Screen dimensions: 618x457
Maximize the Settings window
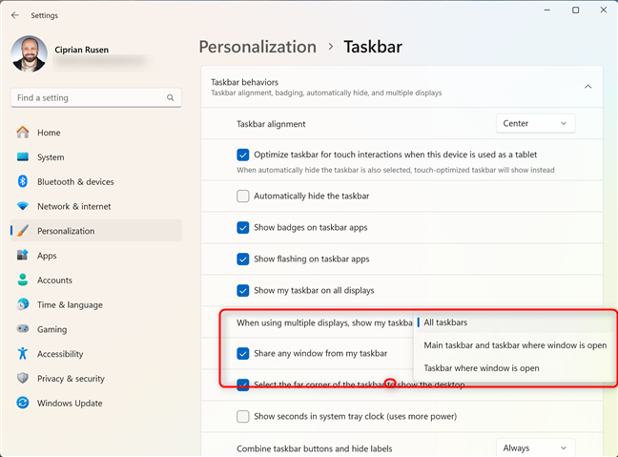click(575, 10)
